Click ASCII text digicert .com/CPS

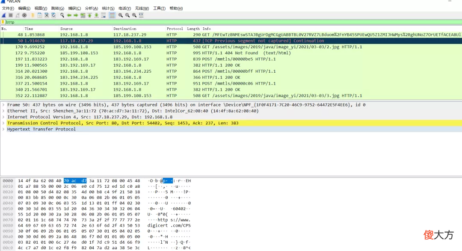click(x=169, y=225)
